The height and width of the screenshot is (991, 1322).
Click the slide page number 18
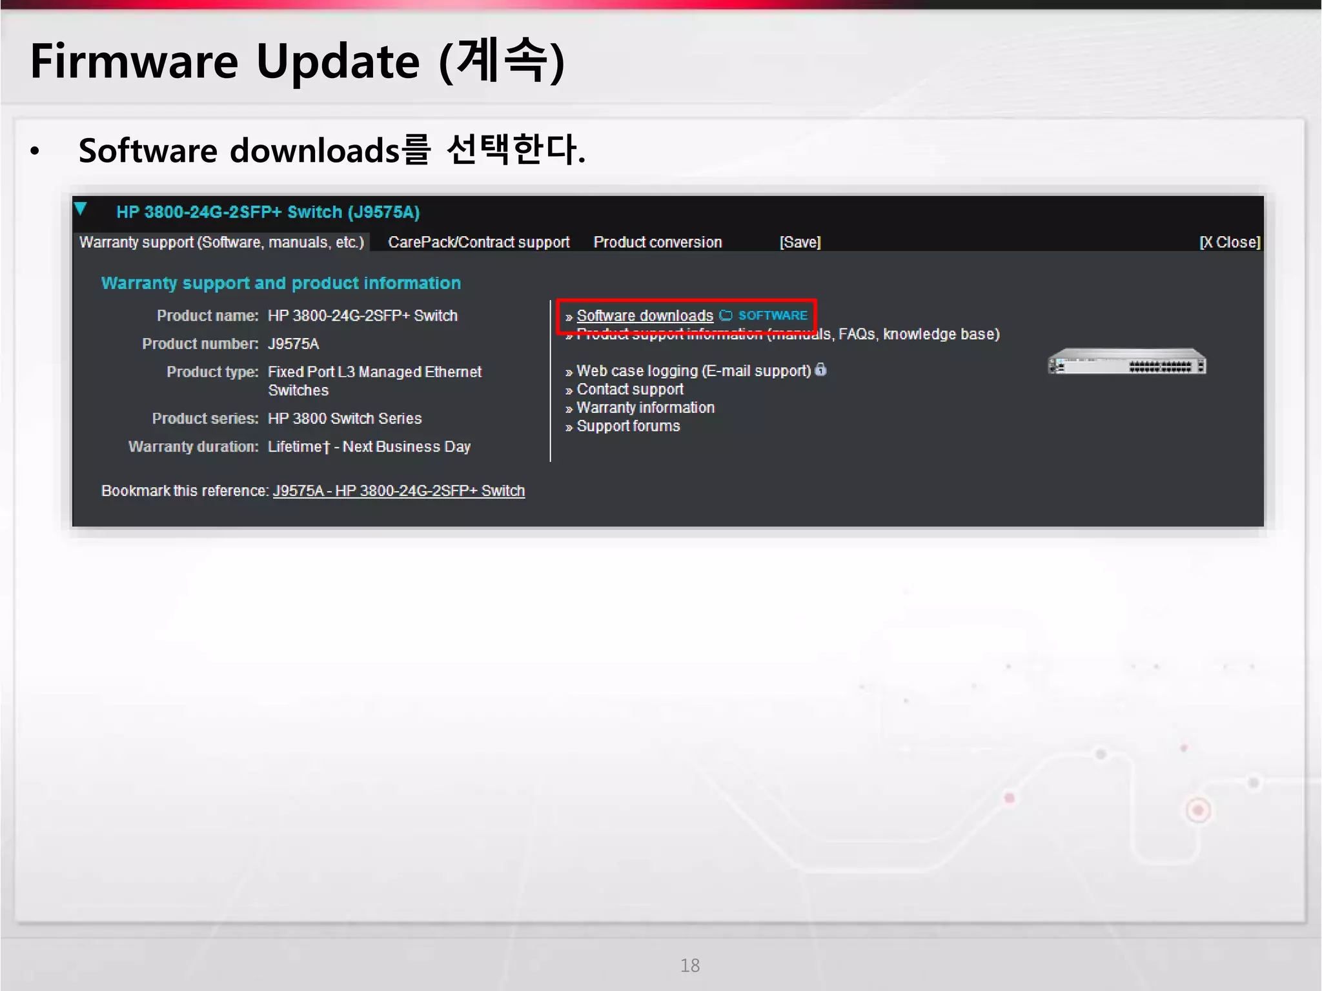click(689, 965)
